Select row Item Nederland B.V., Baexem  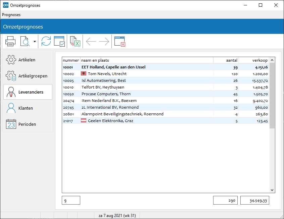click(165, 101)
